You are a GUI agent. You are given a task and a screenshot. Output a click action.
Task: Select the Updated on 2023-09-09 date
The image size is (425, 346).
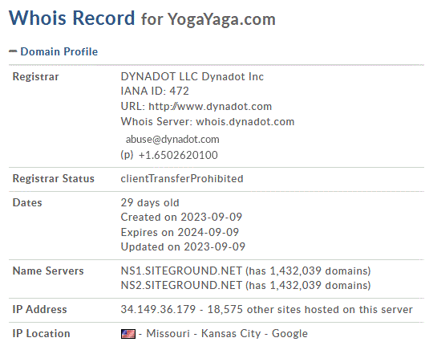tap(183, 246)
